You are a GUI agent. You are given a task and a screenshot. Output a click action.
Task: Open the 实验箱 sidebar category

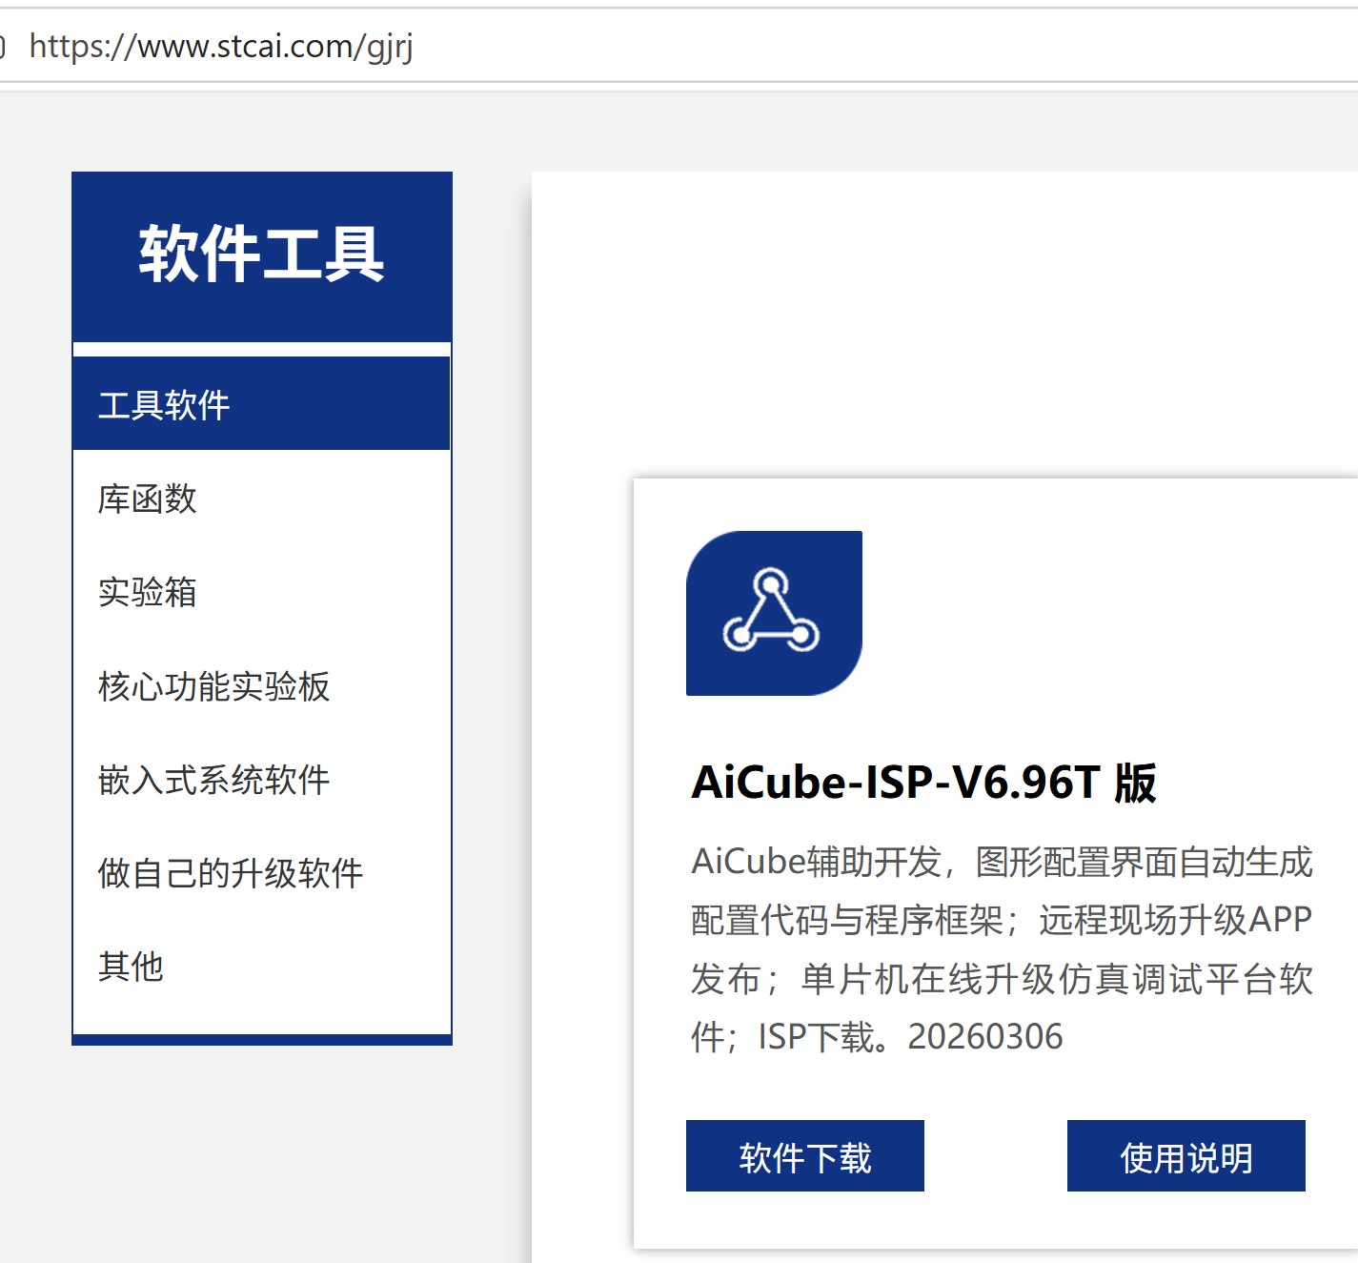[x=261, y=592]
